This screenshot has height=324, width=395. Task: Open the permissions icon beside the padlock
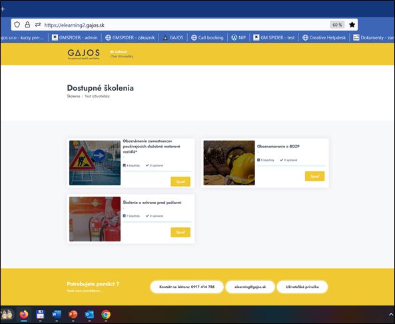[x=38, y=25]
